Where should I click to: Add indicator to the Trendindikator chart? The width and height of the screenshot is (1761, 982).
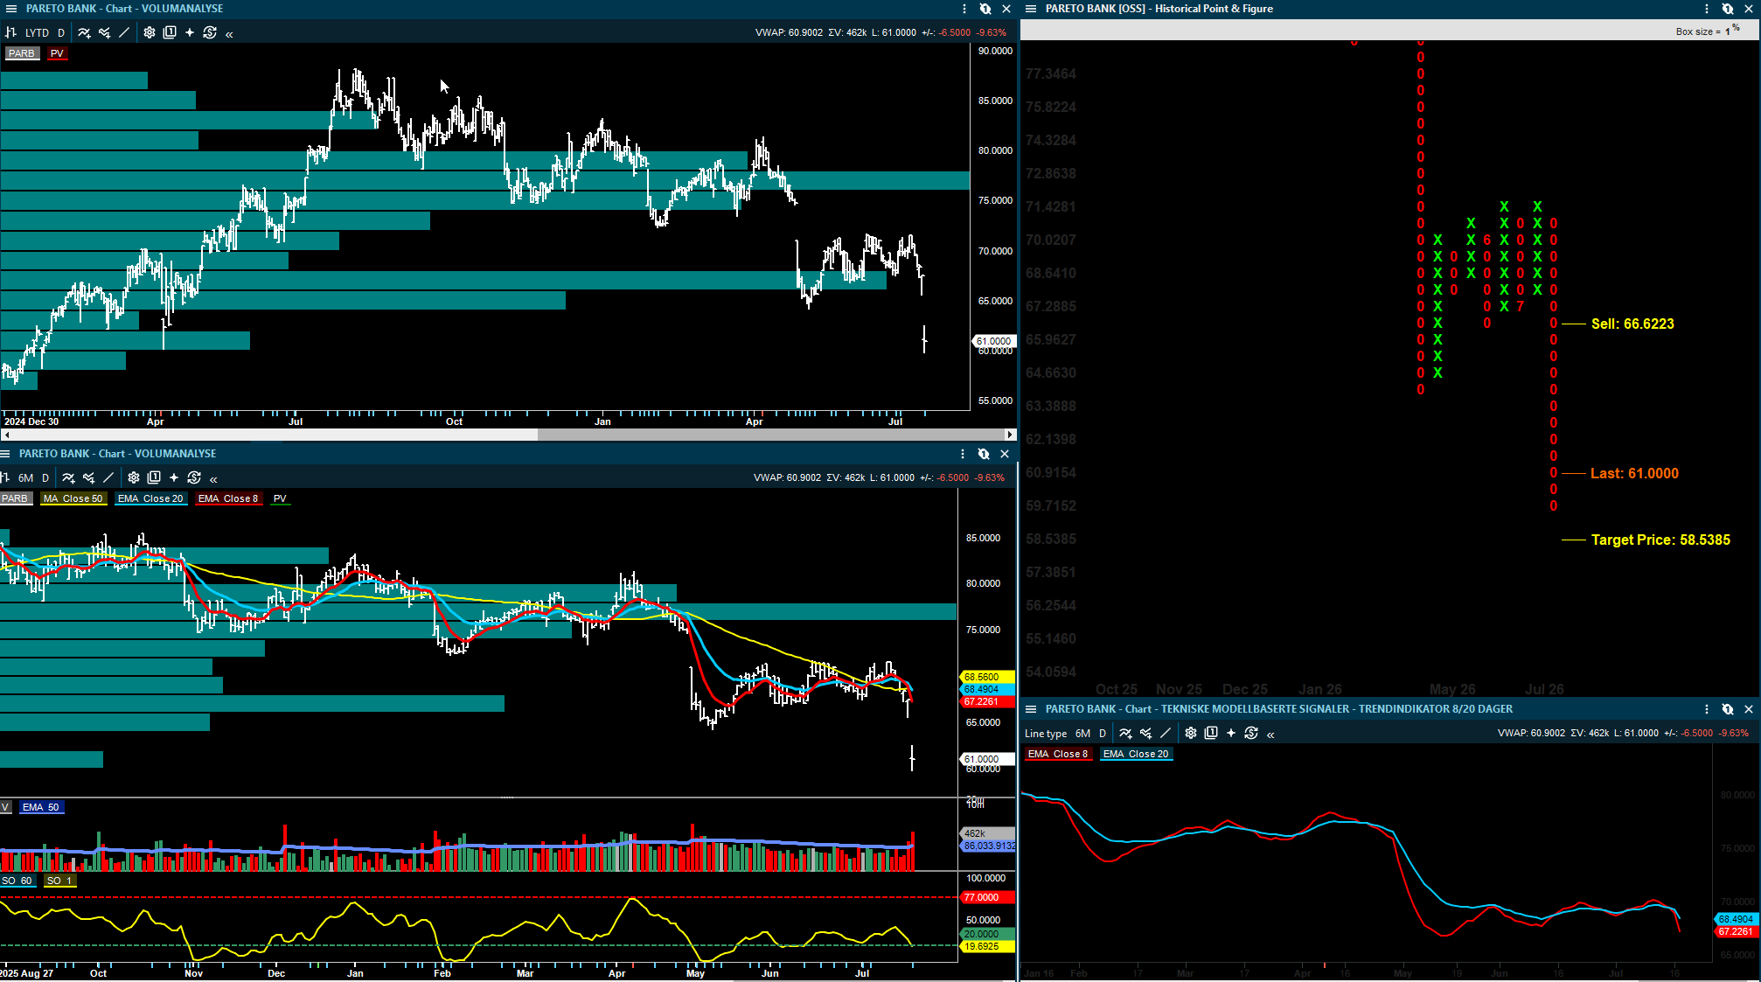point(1125,734)
